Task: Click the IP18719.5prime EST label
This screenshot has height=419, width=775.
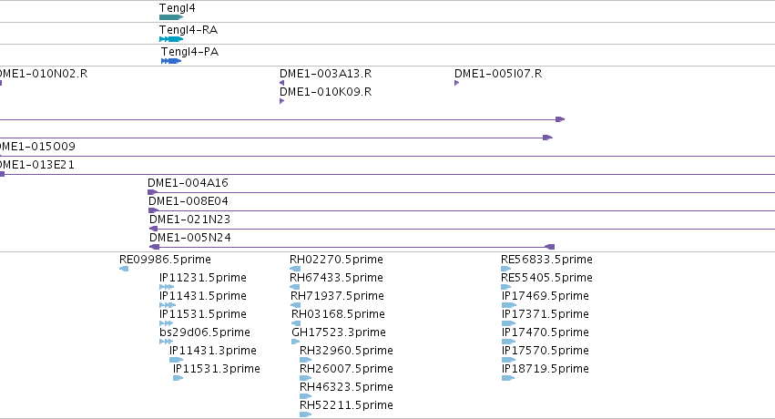Action: 546,369
